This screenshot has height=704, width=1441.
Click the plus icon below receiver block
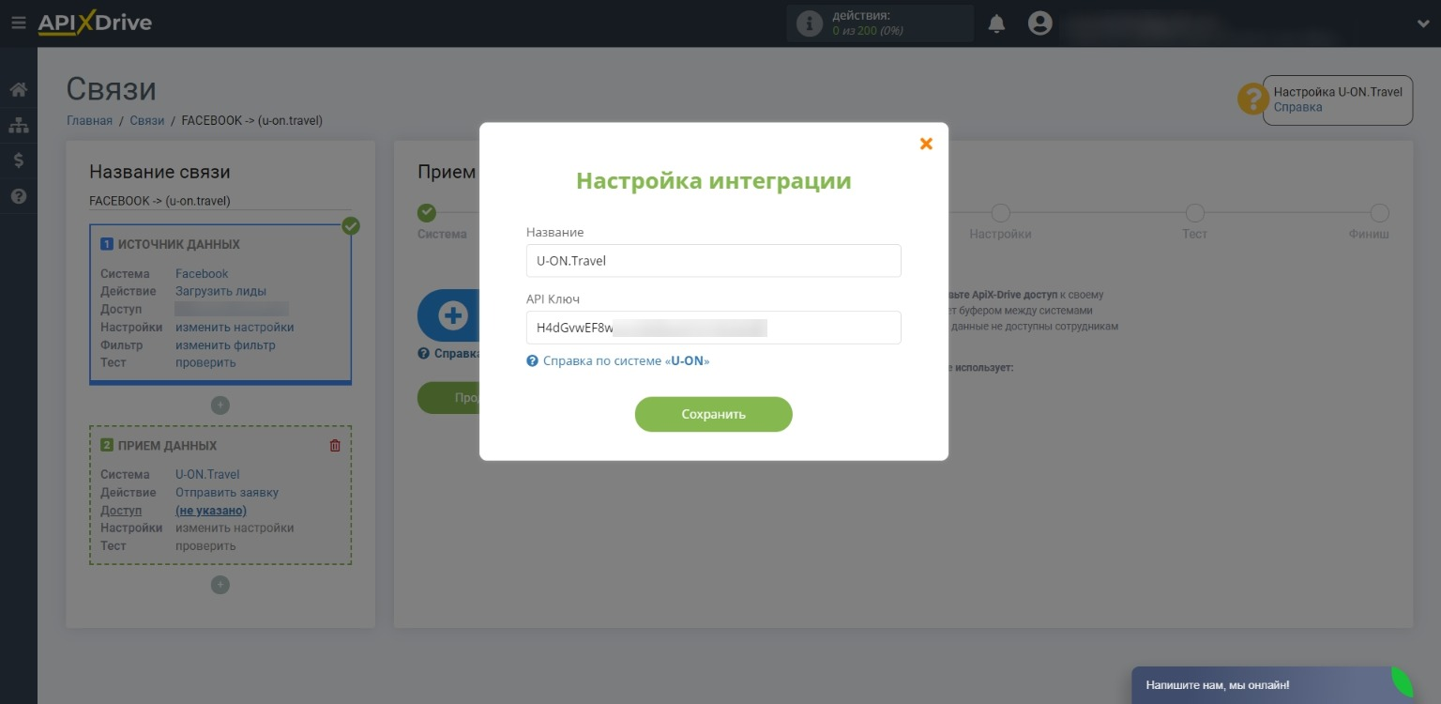tap(220, 585)
